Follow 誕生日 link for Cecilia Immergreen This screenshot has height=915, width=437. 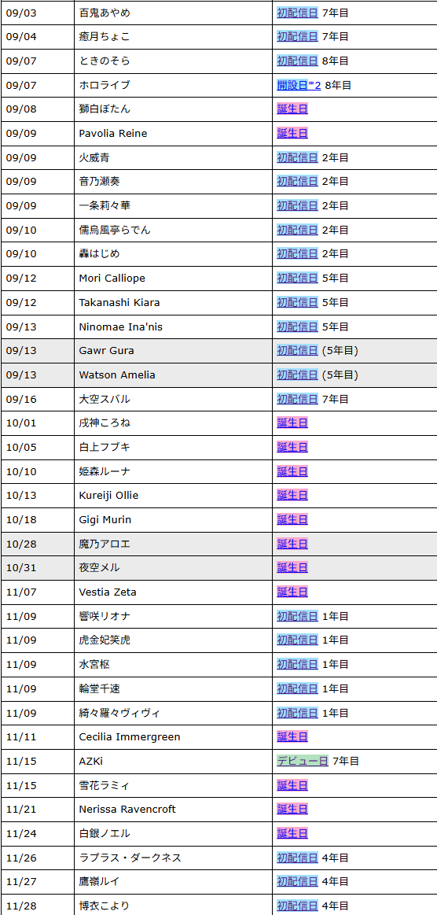(x=292, y=737)
